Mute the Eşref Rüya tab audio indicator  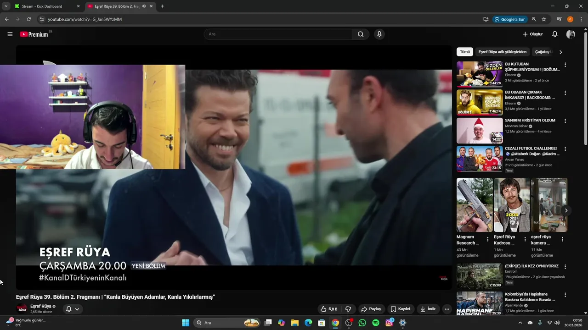[x=144, y=6]
